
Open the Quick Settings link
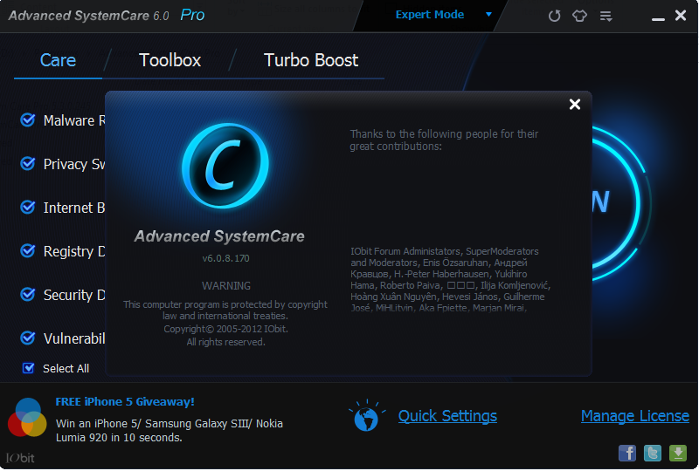pos(447,416)
